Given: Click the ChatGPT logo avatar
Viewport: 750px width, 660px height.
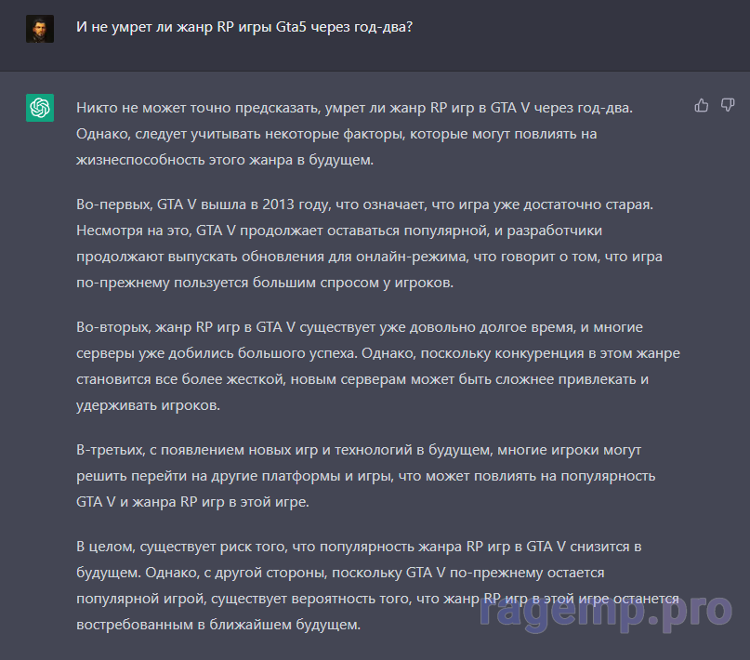Looking at the screenshot, I should [40, 108].
